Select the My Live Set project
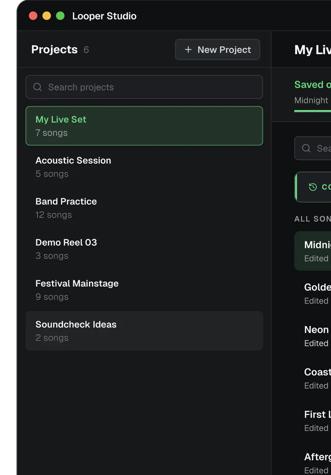 click(144, 126)
